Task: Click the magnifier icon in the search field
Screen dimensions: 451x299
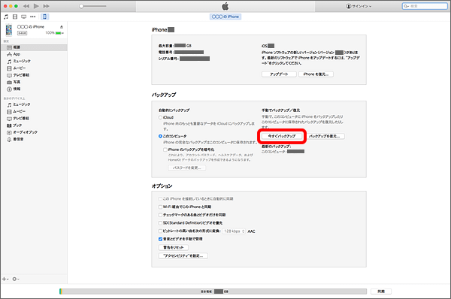Action: 406,6
